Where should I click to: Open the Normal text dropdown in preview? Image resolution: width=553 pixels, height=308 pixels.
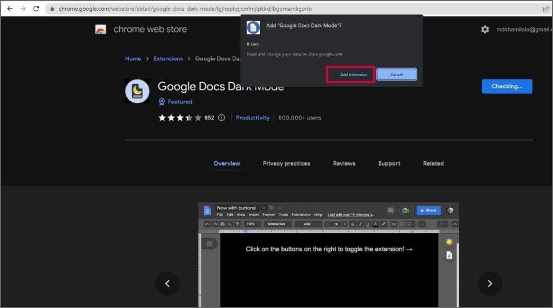tap(278, 224)
